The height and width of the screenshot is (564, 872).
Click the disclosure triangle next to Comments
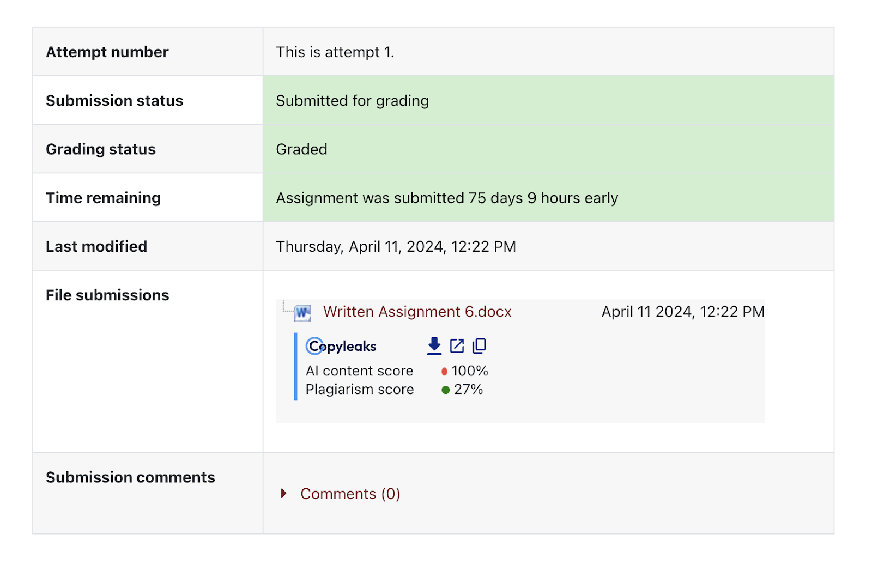pos(283,493)
